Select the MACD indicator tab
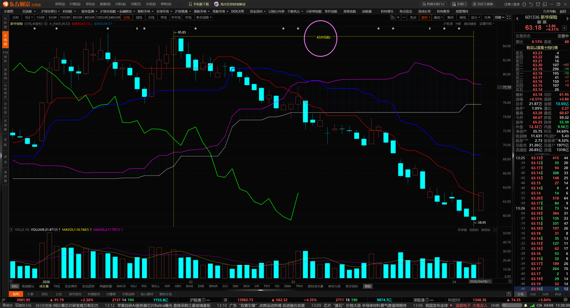 pos(121,286)
